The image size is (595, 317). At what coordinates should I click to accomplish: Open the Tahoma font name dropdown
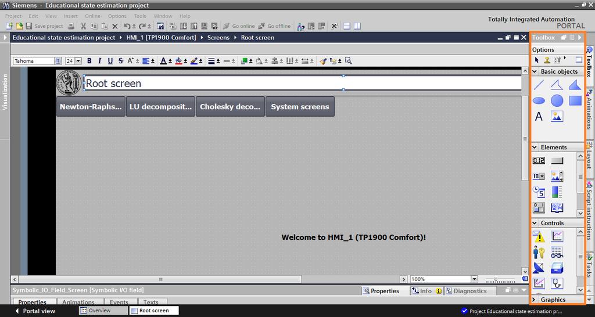point(58,60)
